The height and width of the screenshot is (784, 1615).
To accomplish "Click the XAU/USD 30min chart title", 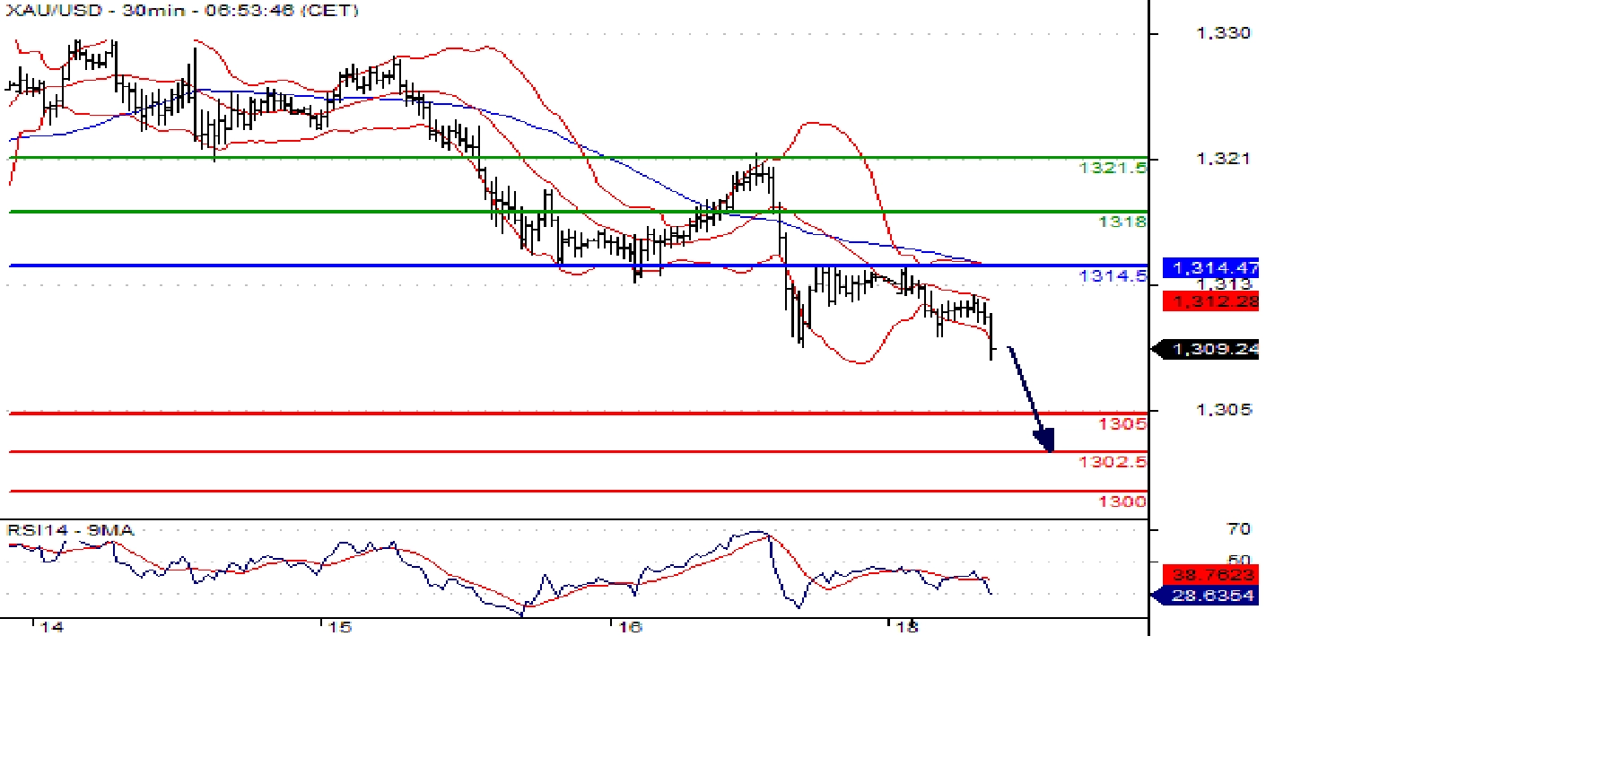I will pyautogui.click(x=182, y=11).
